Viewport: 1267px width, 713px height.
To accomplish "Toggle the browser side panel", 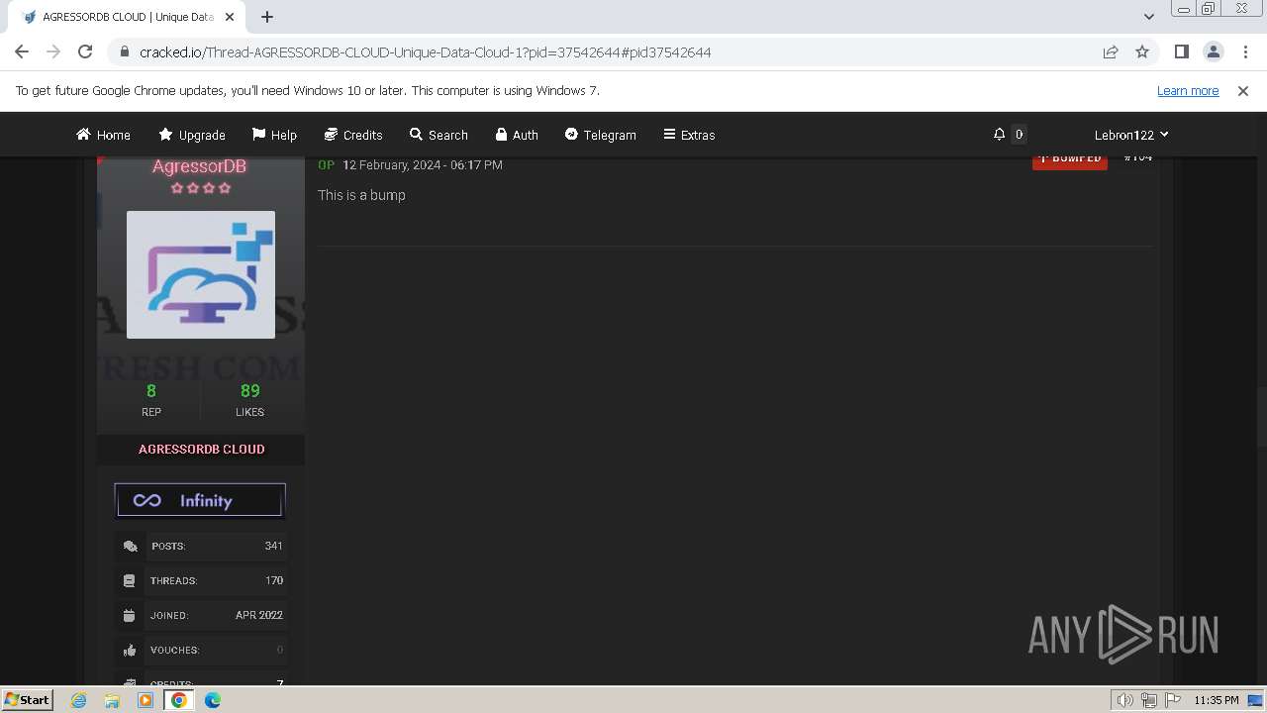I will [1182, 52].
